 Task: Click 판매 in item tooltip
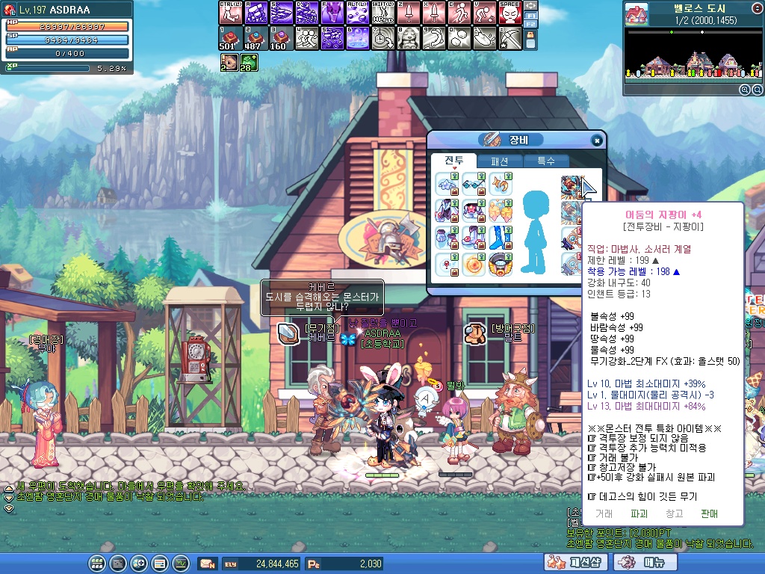point(709,514)
